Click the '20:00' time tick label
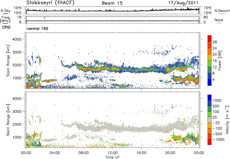Viewport: 230px width, 159px height. pos(170,153)
